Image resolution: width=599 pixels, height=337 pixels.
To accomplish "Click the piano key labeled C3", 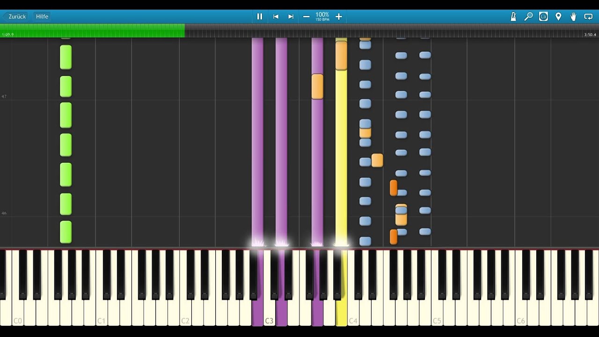I will click(x=270, y=288).
